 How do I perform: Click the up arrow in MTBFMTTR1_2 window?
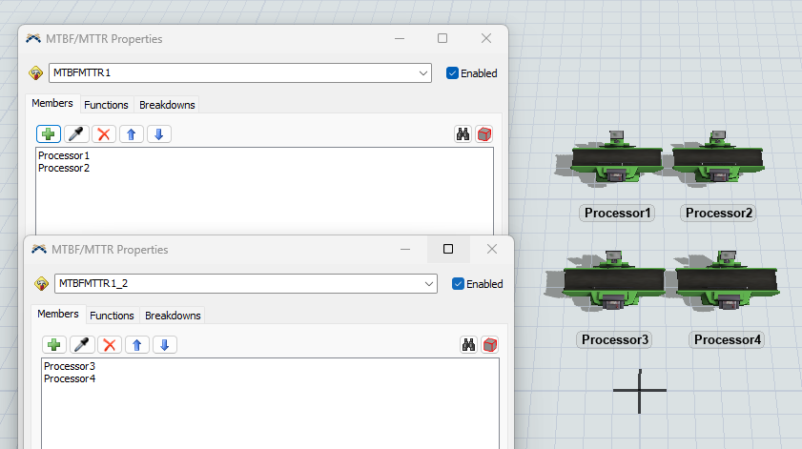tap(137, 345)
